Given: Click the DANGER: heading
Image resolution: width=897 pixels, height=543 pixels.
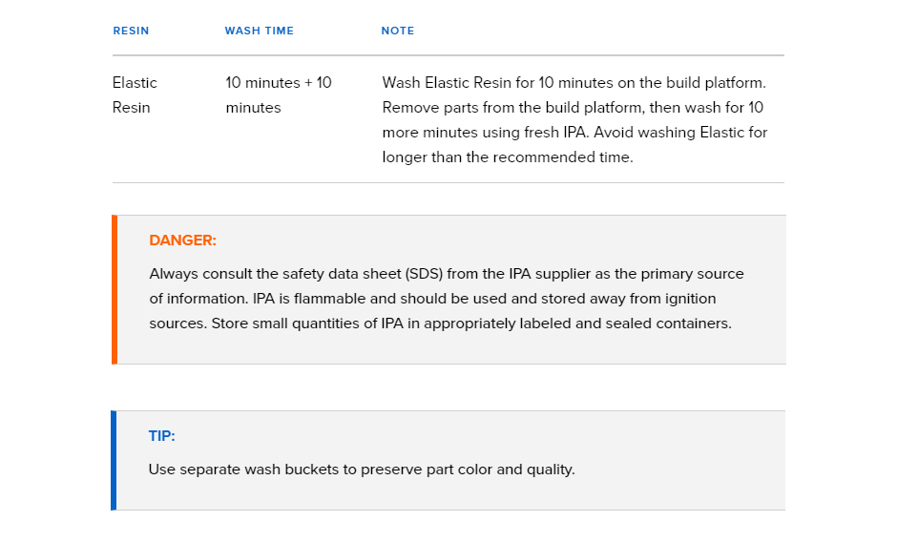Looking at the screenshot, I should click(182, 240).
